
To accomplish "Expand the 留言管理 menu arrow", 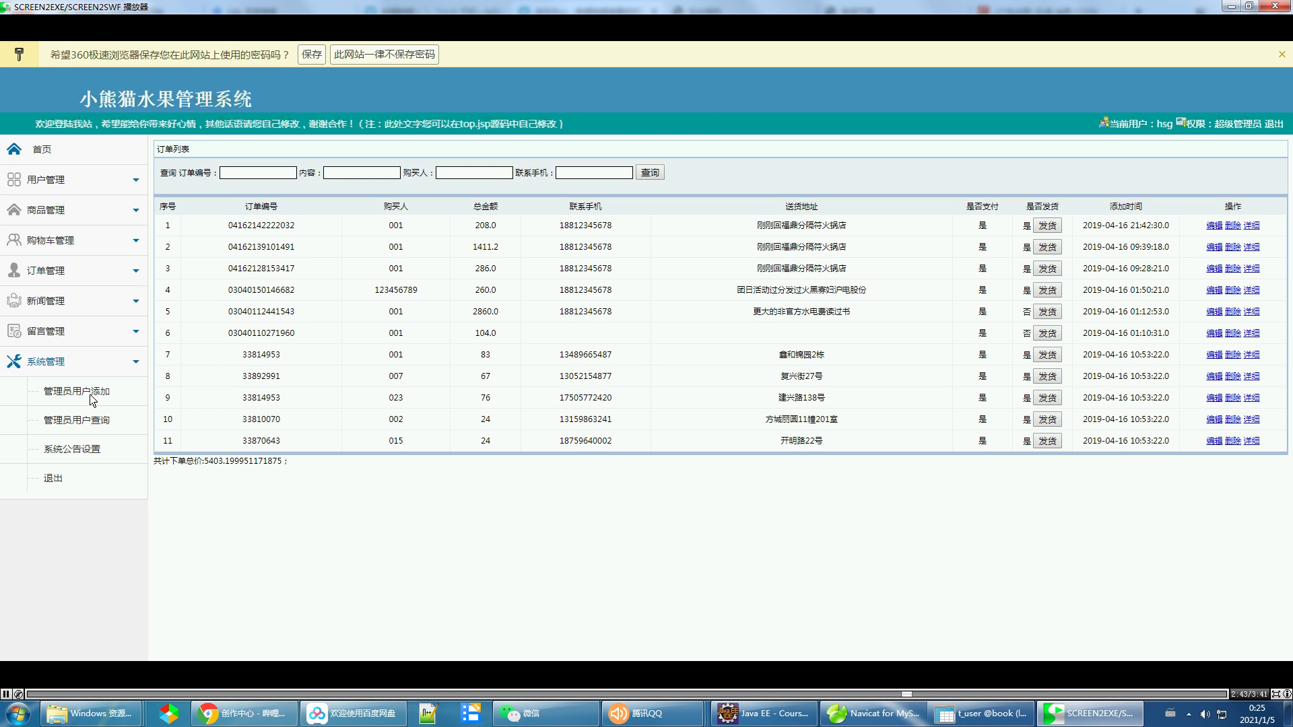I will 135,331.
